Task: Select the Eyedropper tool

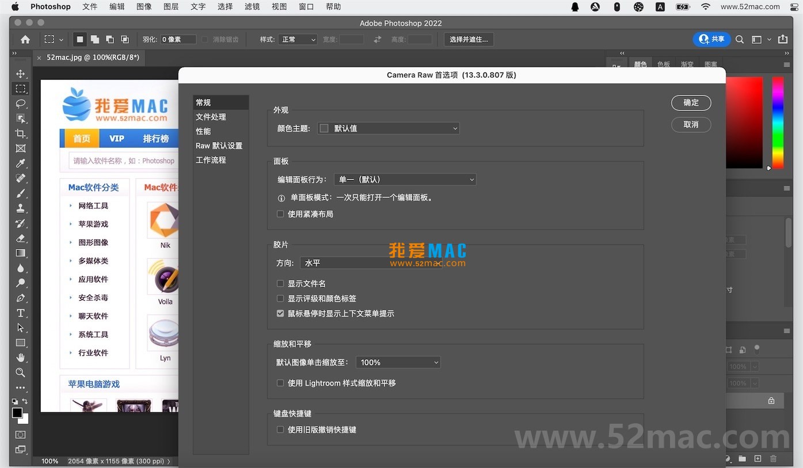Action: tap(21, 163)
